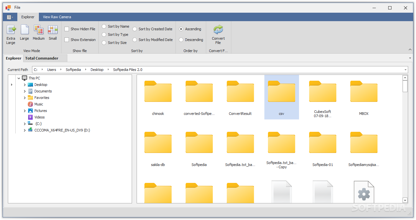
Task: Select the Softpedia-01 folder
Action: [x=323, y=149]
